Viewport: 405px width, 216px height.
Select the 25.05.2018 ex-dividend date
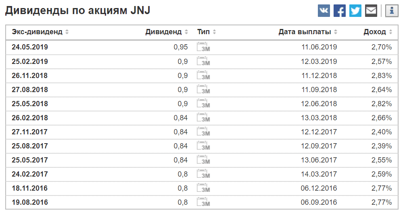[x=30, y=104]
